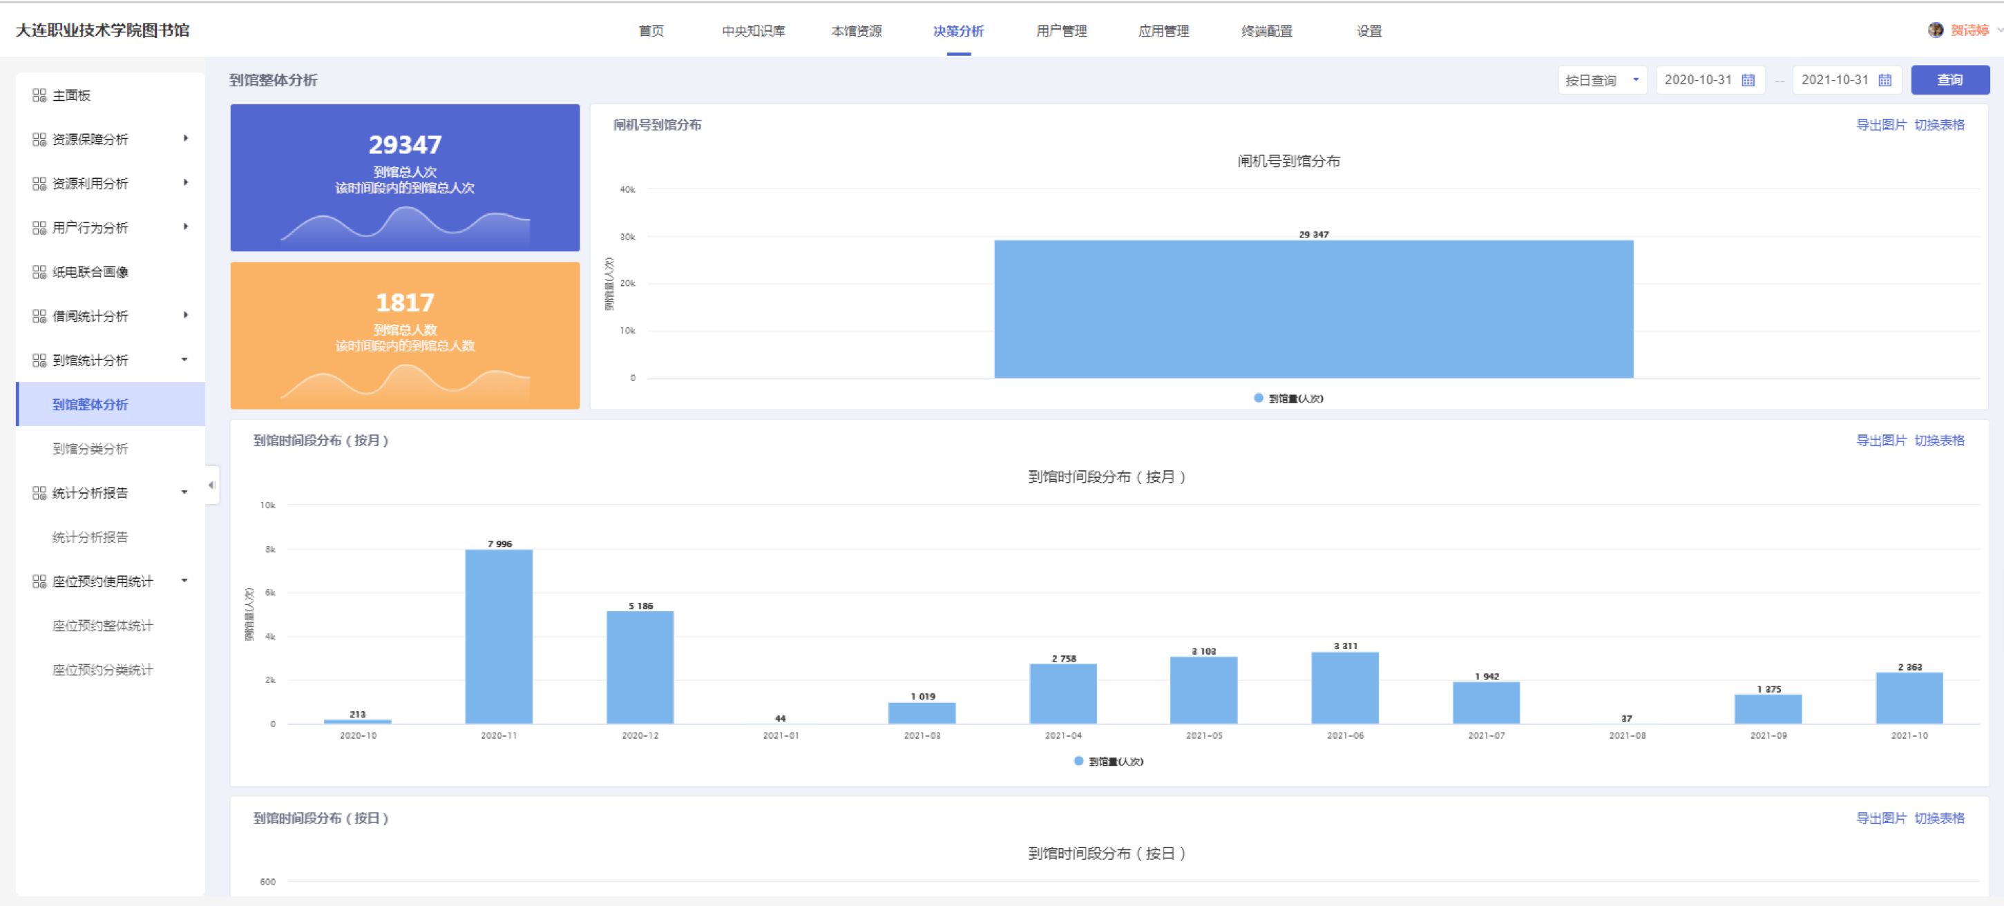Click the grid icon beside 统计分析报告
Viewport: 2004px width, 906px height.
[x=39, y=492]
